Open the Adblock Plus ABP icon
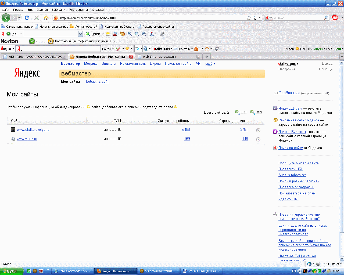Viewport: 344px width, 275px height. tap(335, 18)
